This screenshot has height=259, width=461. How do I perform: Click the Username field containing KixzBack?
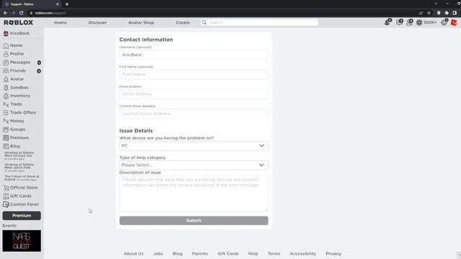coord(194,55)
